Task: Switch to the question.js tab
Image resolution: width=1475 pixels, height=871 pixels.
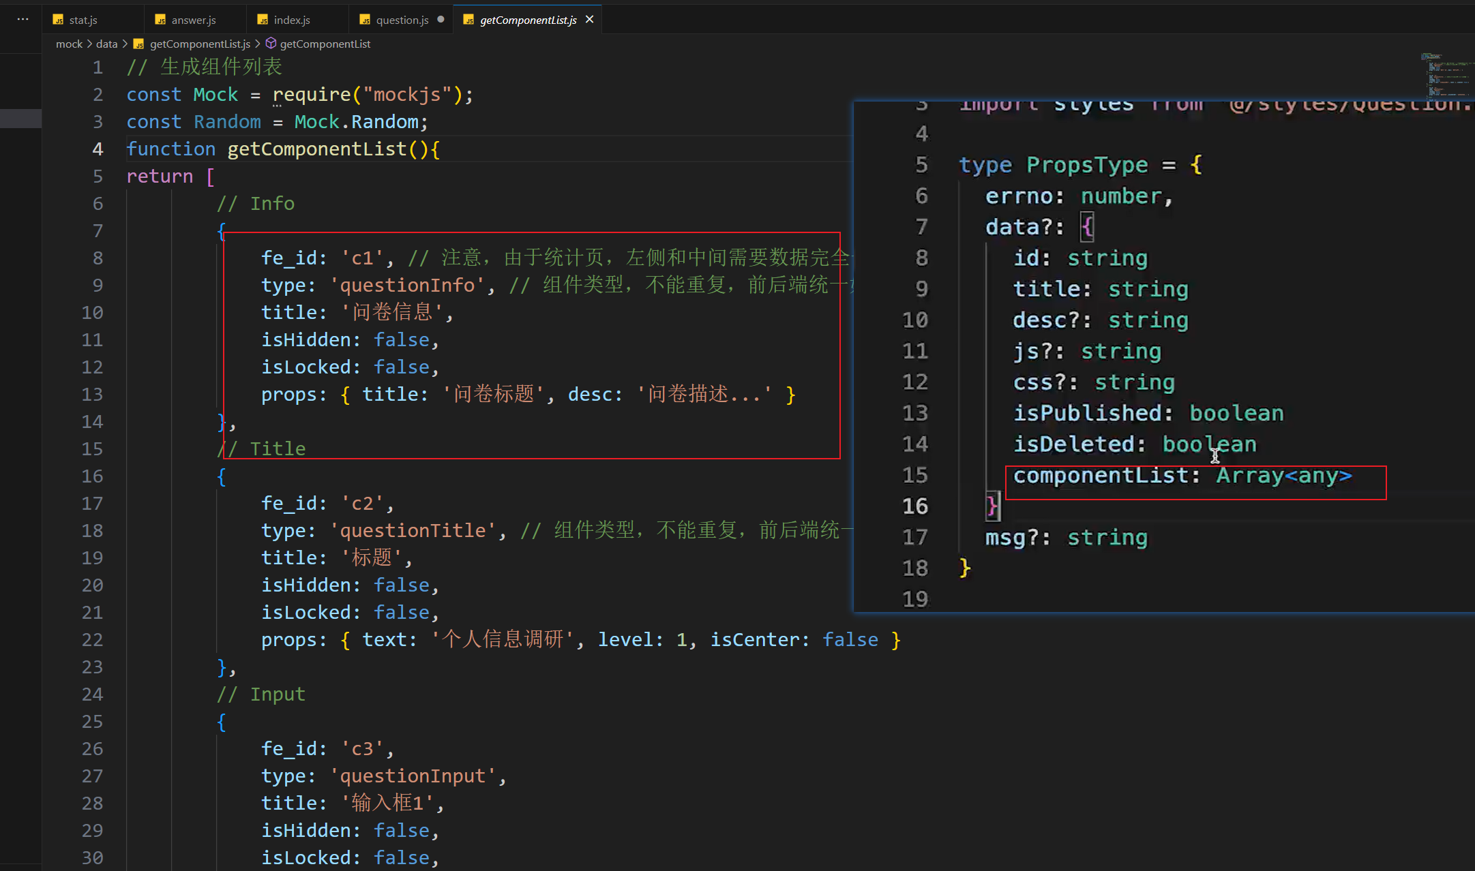Action: [x=402, y=20]
